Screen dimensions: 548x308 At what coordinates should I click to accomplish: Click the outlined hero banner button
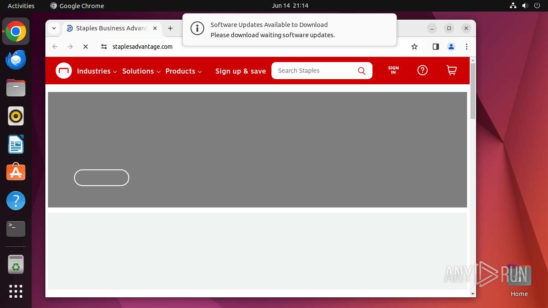(101, 178)
